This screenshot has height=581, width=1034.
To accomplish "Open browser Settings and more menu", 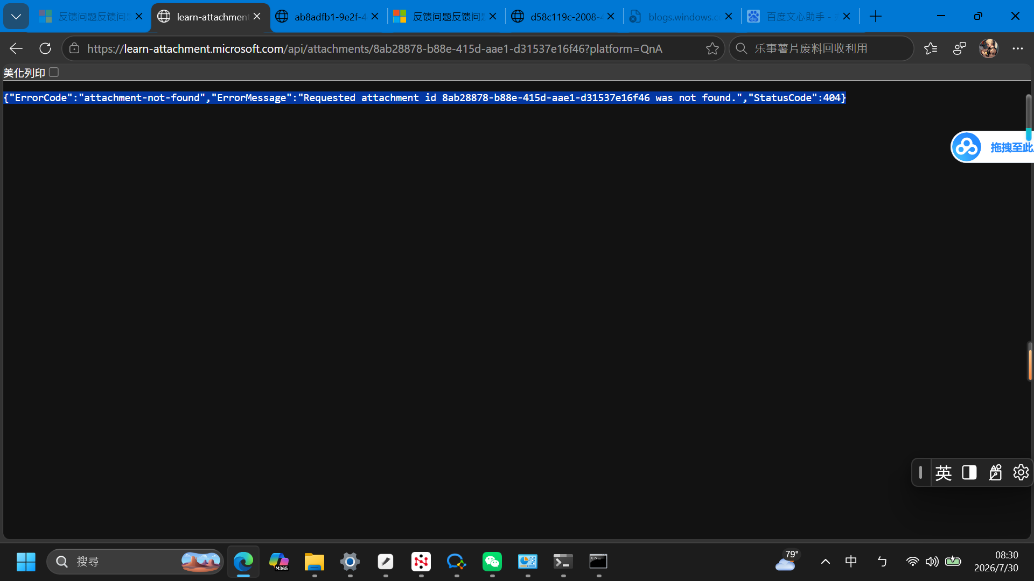I will 1017,48.
